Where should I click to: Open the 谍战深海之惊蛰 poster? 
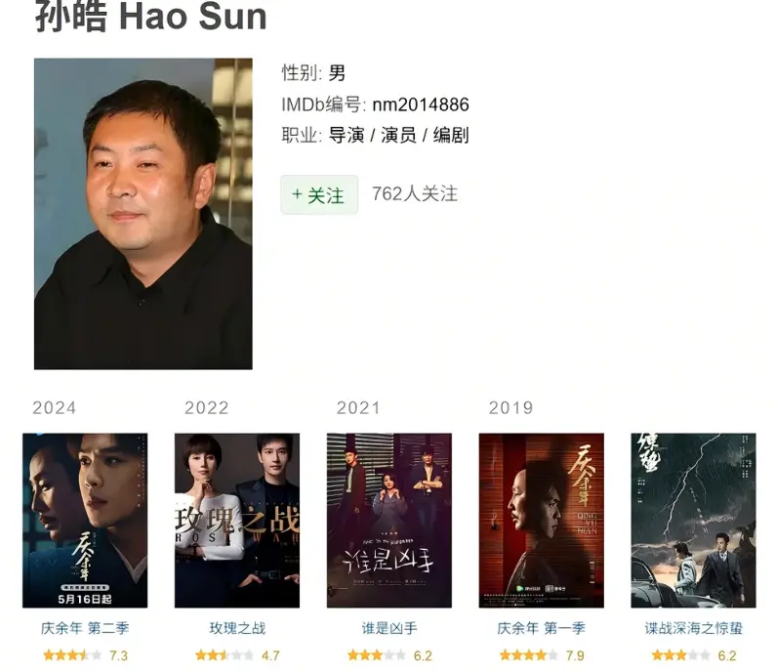pos(694,521)
